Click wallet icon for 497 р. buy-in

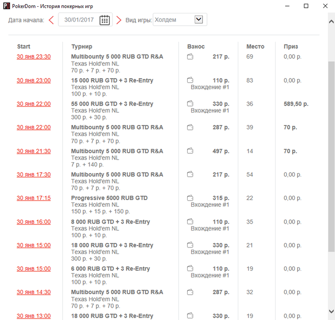click(x=190, y=151)
